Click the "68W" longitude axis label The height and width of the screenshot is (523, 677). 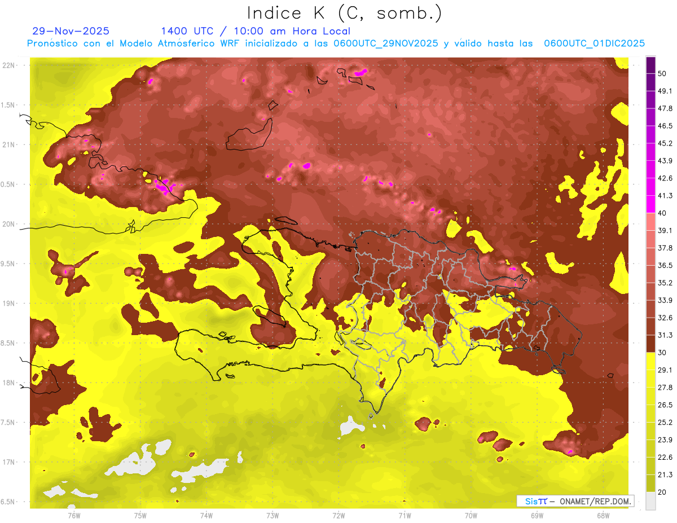pyautogui.click(x=603, y=515)
